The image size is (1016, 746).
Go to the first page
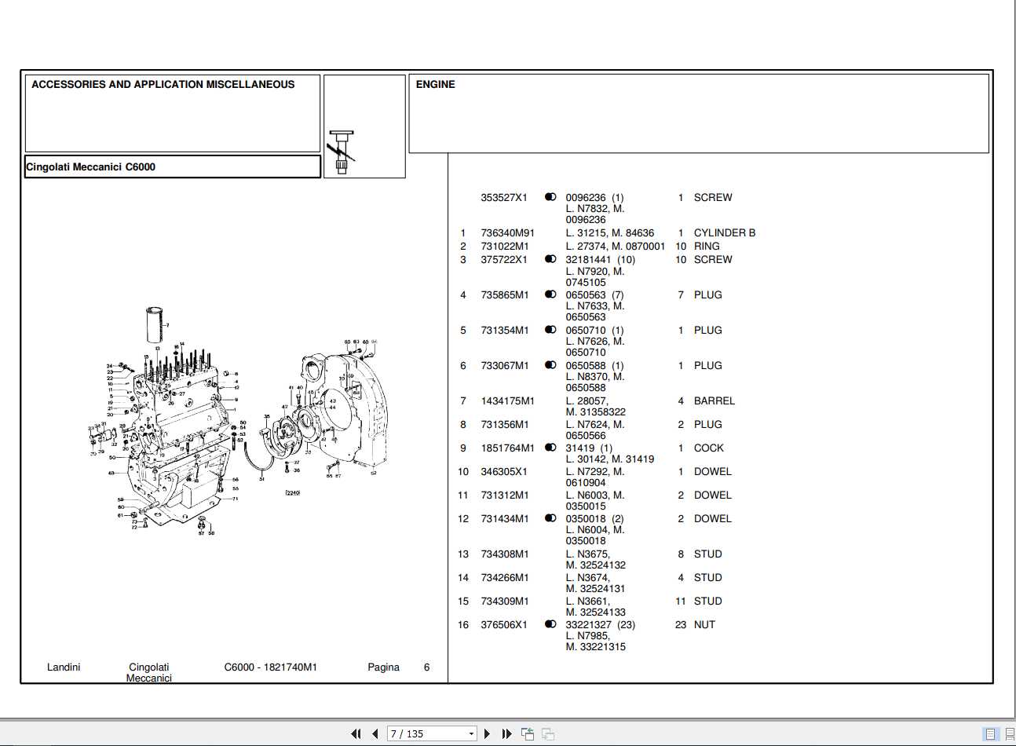[356, 733]
